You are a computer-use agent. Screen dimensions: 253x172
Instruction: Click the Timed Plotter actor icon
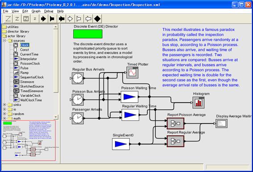click(x=133, y=72)
